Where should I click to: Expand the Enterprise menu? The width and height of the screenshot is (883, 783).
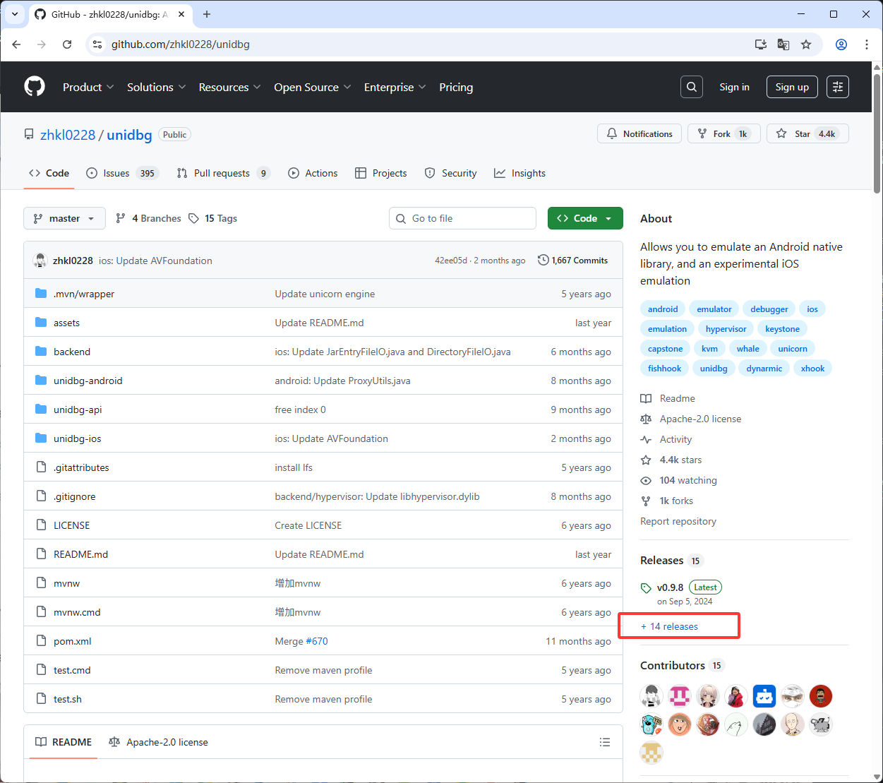(395, 87)
